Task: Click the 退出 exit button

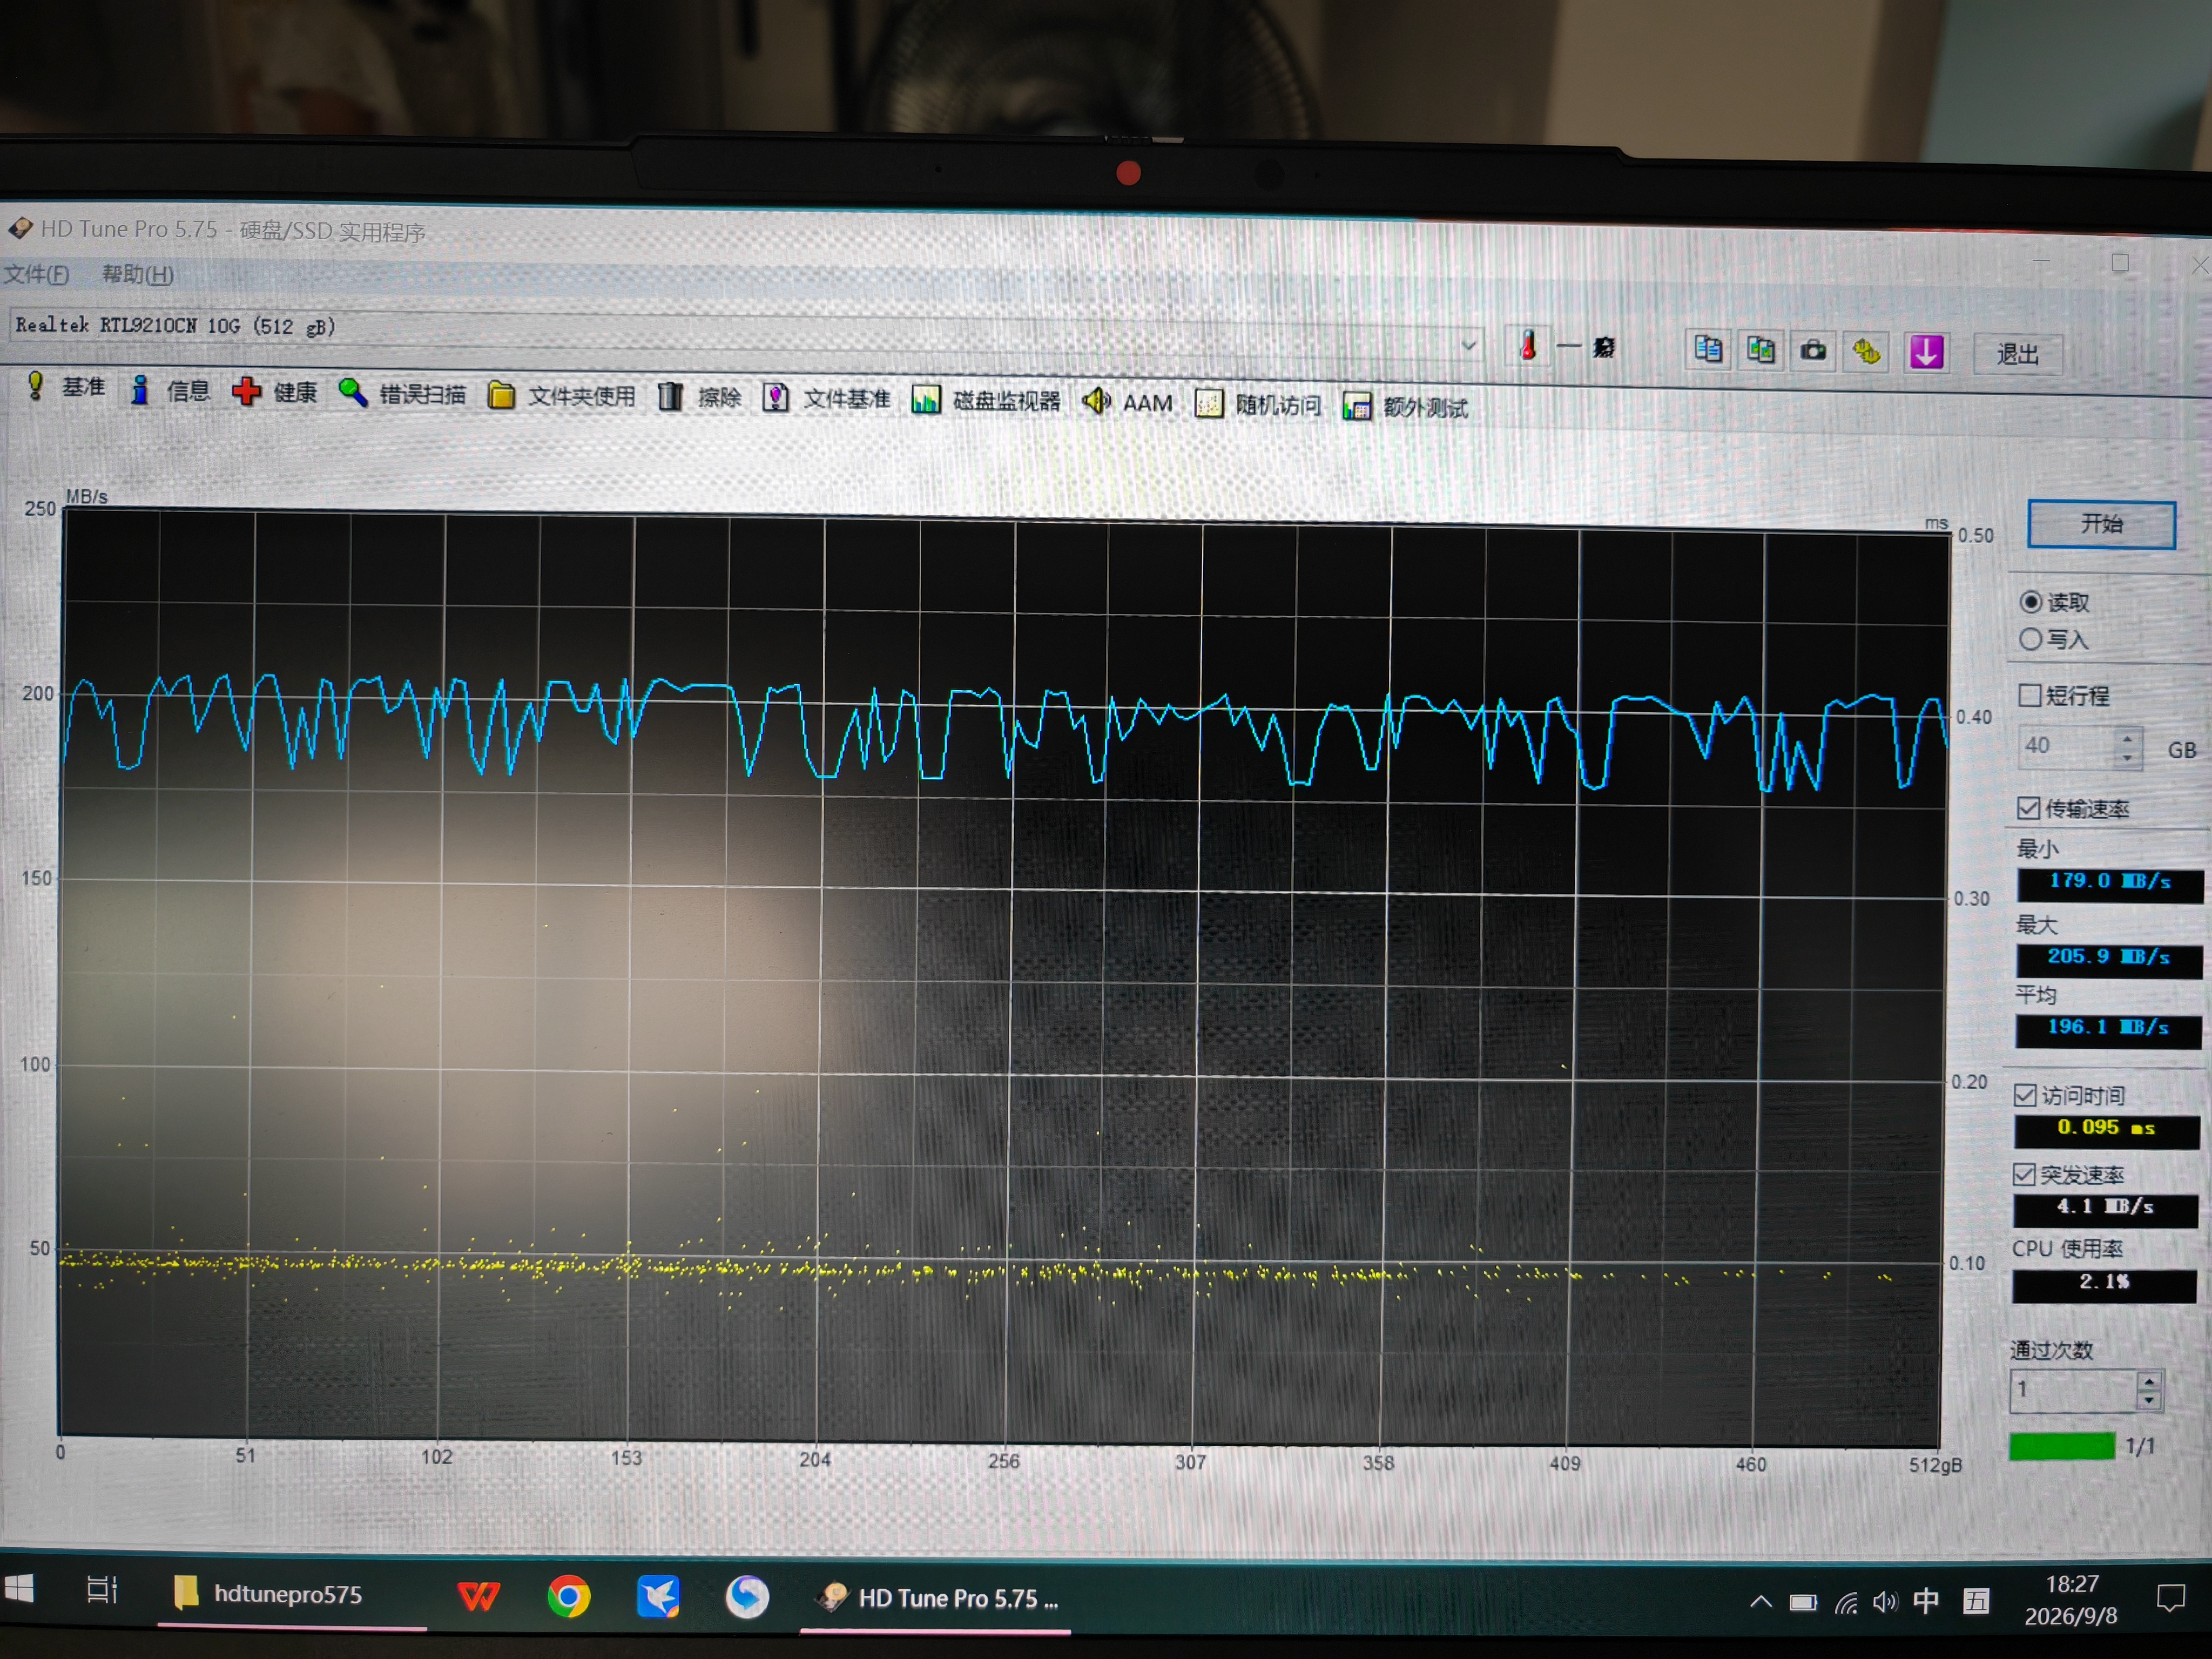Action: [x=2017, y=355]
